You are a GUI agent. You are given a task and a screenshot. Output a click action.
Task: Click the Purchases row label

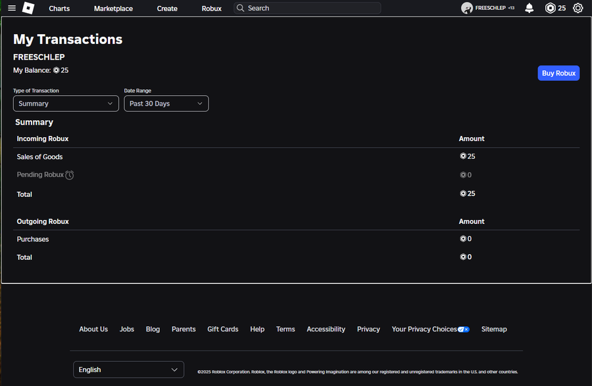pyautogui.click(x=33, y=239)
